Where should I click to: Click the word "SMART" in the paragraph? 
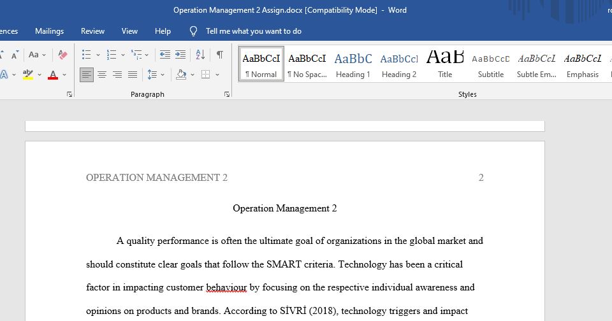click(x=284, y=264)
